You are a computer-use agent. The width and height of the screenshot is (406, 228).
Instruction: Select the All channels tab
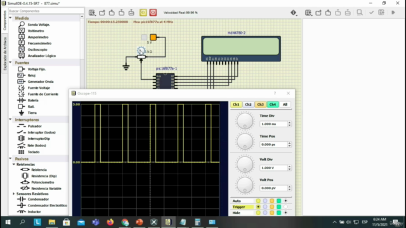(285, 104)
